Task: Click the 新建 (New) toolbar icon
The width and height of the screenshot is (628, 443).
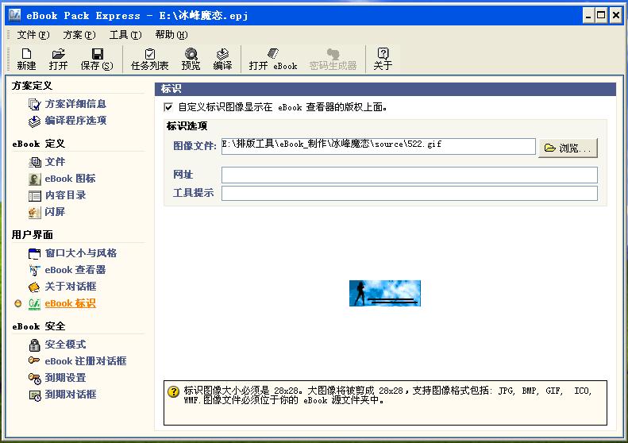Action: (x=26, y=54)
